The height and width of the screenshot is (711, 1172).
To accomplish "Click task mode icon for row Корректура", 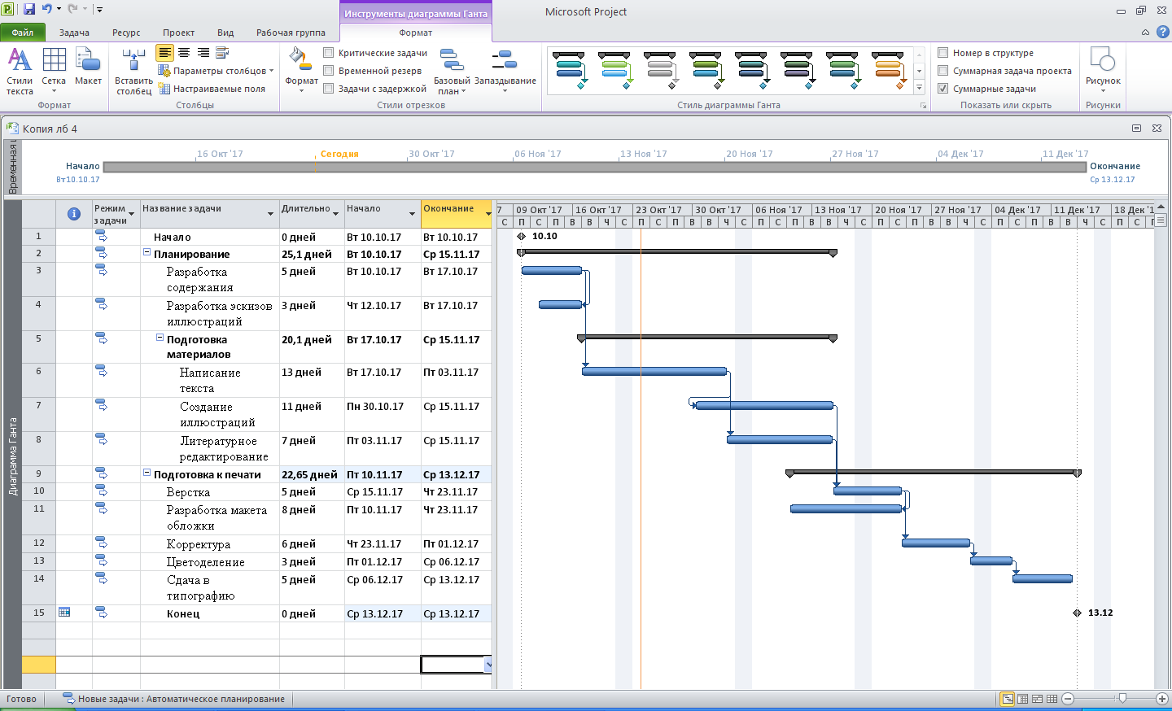I will [x=101, y=543].
